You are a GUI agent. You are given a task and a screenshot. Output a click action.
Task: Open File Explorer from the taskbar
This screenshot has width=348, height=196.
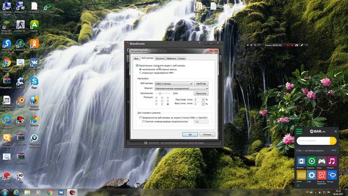click(27, 192)
